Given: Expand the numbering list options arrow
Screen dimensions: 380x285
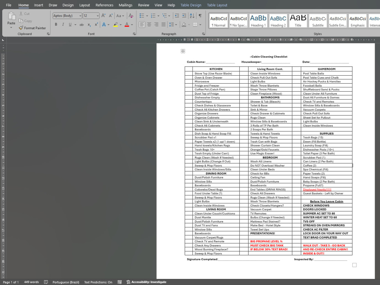Looking at the screenshot, I should point(158,16).
